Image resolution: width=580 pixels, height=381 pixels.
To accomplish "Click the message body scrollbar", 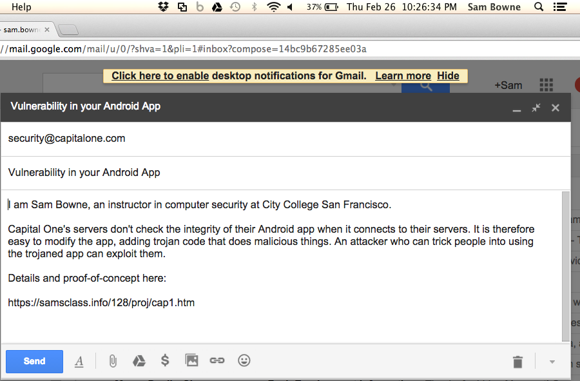I will (566, 264).
